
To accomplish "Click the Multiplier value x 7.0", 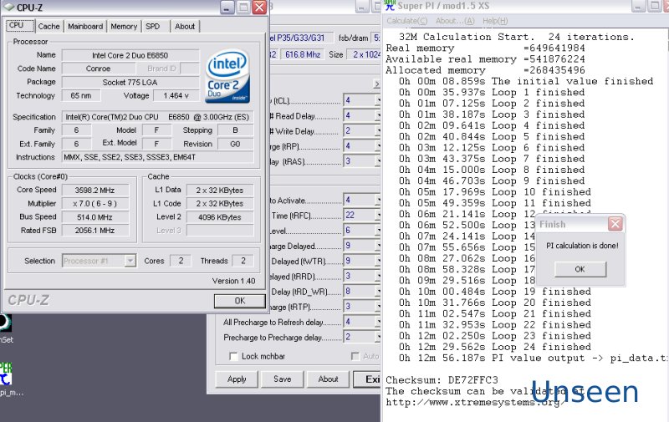I will [x=94, y=204].
